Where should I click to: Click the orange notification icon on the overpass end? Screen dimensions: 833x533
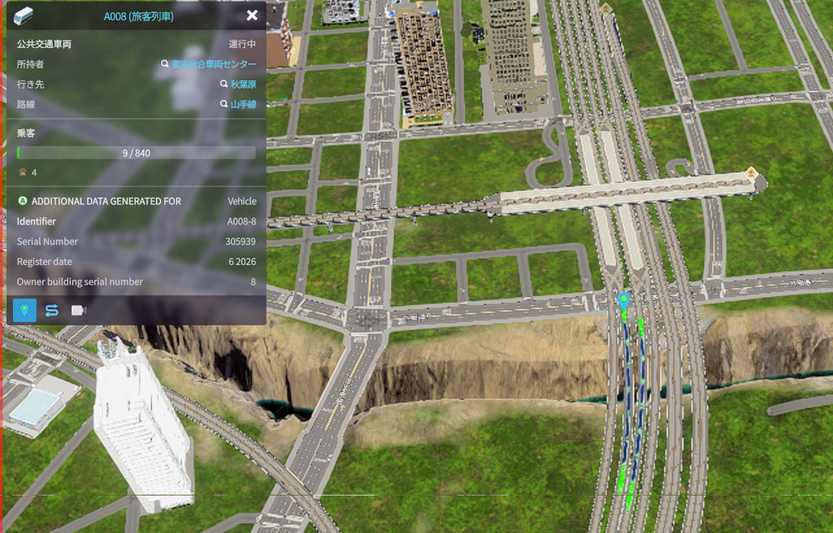coord(752,173)
